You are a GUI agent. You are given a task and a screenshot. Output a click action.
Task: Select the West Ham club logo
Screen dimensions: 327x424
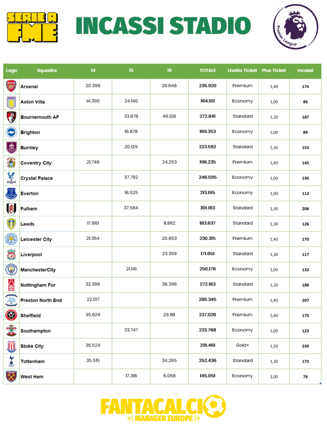(x=11, y=376)
